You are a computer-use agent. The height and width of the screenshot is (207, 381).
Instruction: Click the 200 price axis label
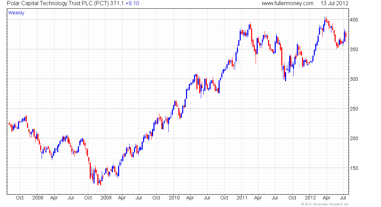point(354,138)
